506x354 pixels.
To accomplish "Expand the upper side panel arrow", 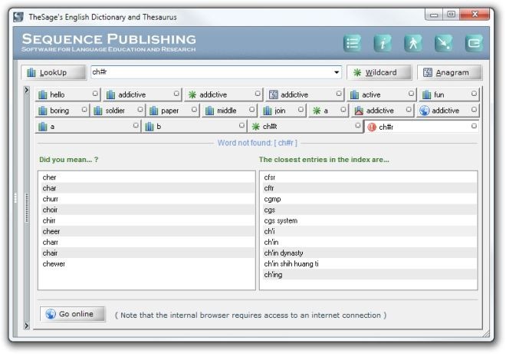I will click(27, 90).
